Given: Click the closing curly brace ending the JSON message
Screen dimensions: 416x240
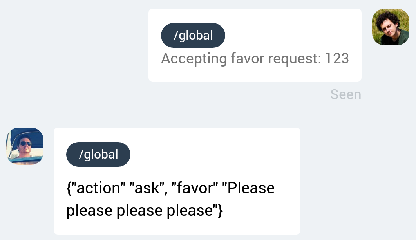Looking at the screenshot, I should 220,211.
